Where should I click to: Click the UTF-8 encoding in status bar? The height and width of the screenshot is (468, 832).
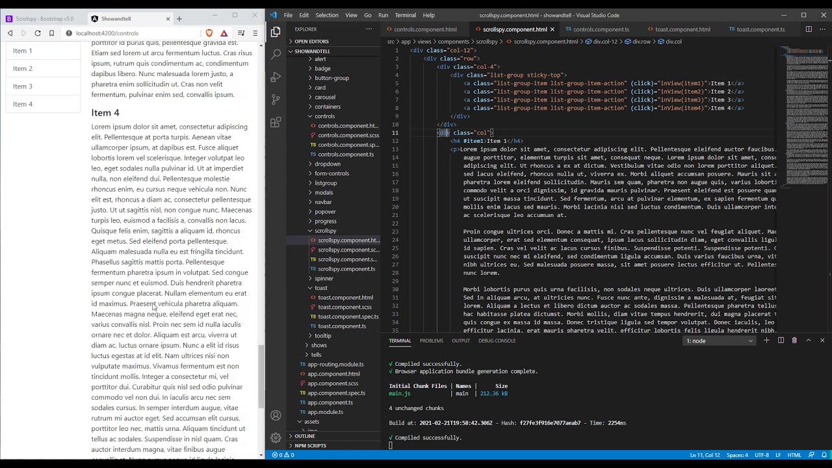(762, 455)
